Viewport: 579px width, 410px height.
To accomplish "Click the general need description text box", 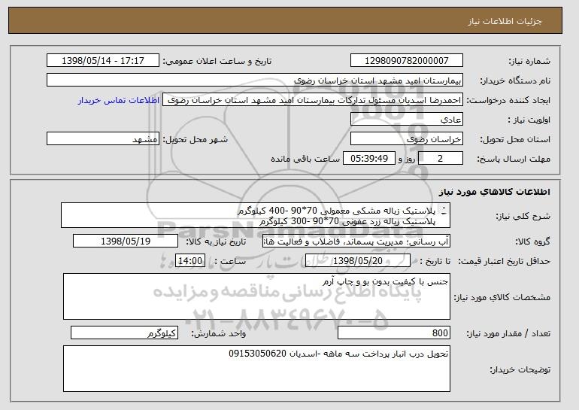I will pyautogui.click(x=256, y=215).
